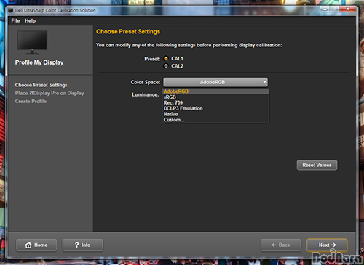Screen dimensions: 364x265
Task: Open the Help menu
Action: [31, 21]
